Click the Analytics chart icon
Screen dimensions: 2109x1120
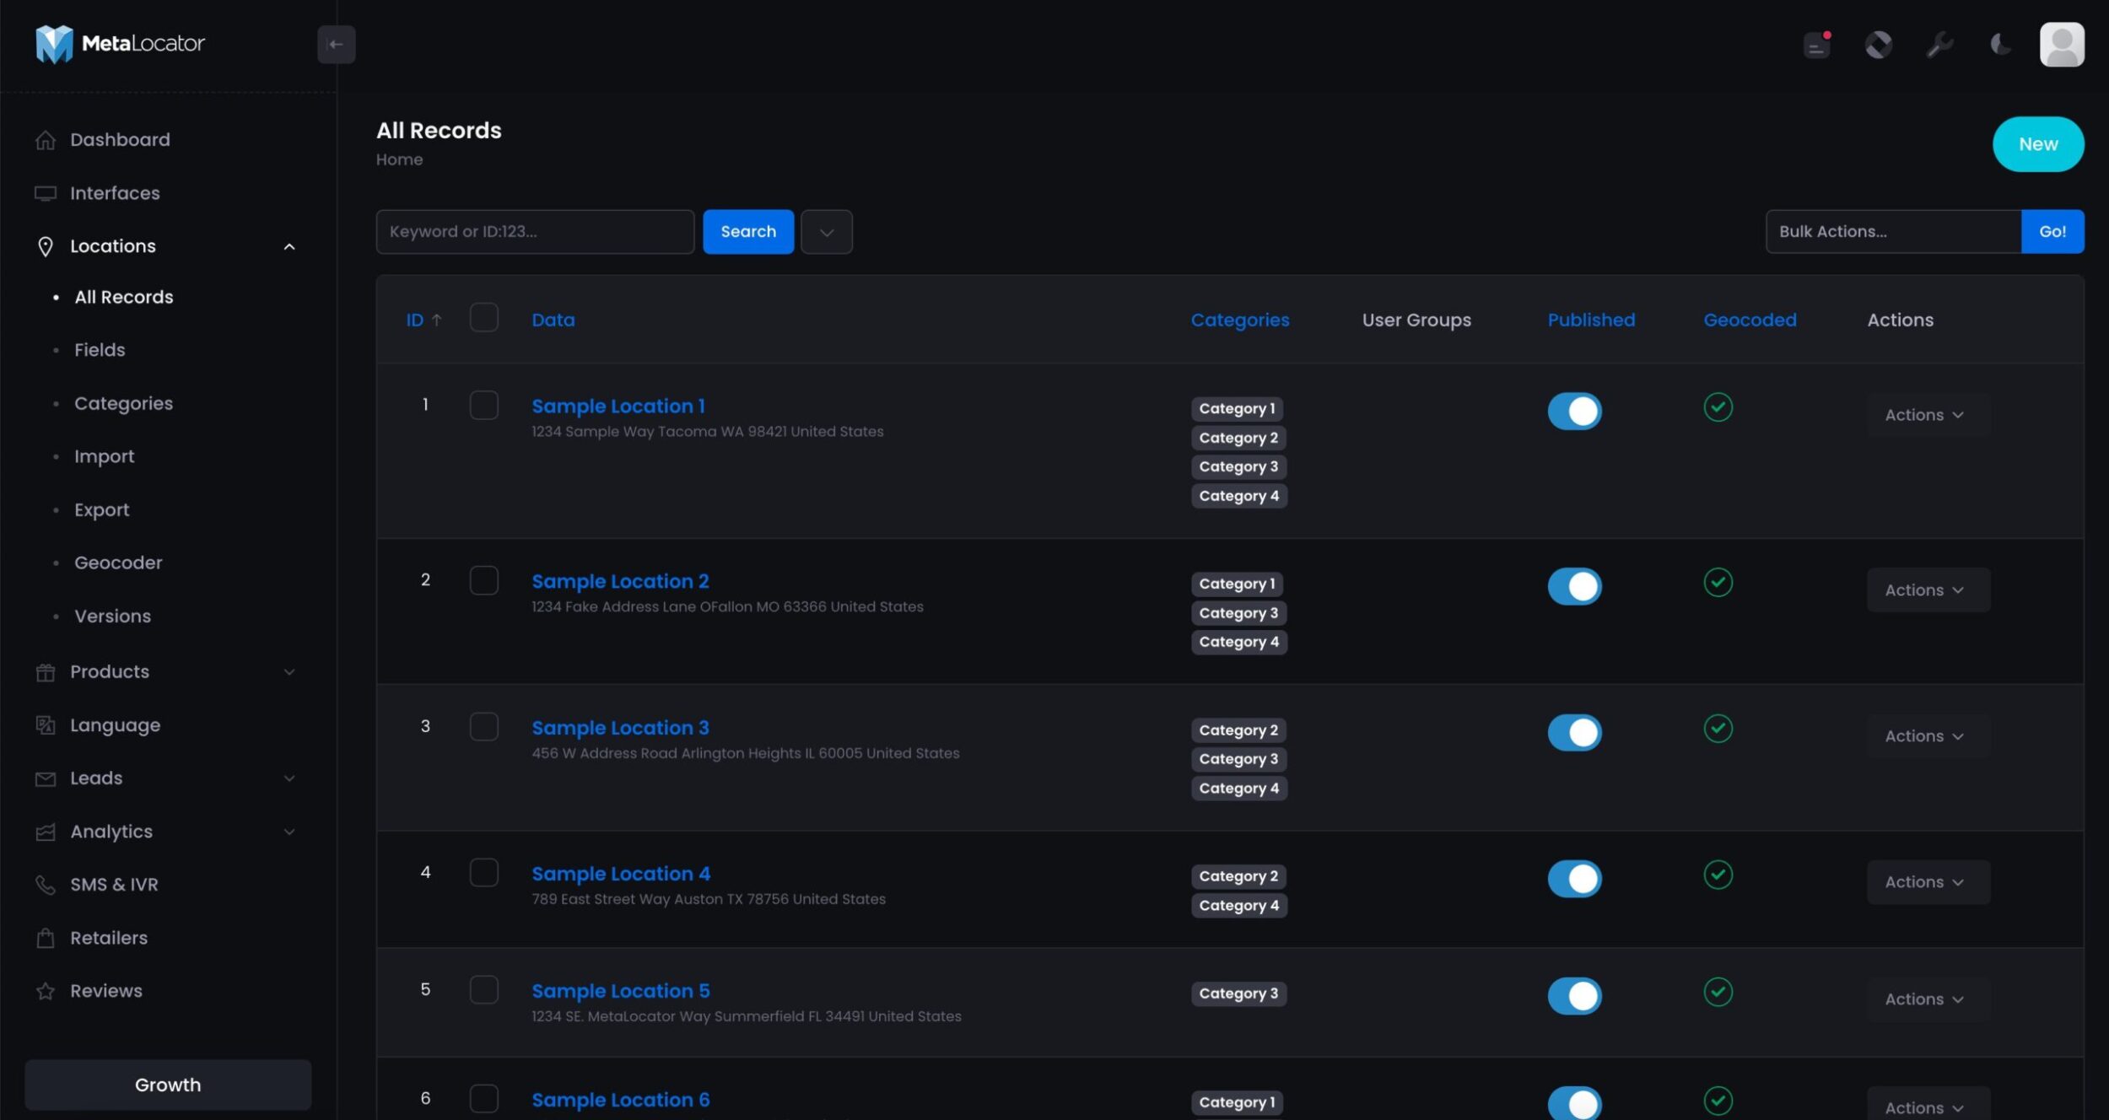tap(46, 832)
